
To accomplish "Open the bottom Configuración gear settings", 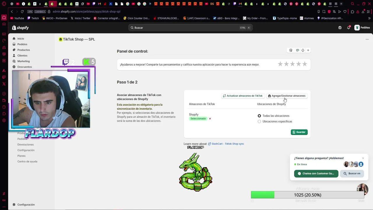I will 23,204.
